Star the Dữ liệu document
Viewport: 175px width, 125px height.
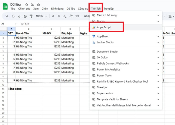coord(27,5)
